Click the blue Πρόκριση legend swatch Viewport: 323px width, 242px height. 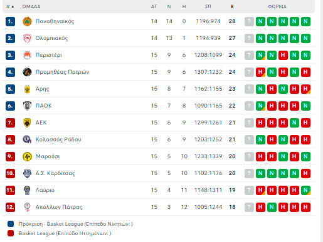pyautogui.click(x=11, y=224)
